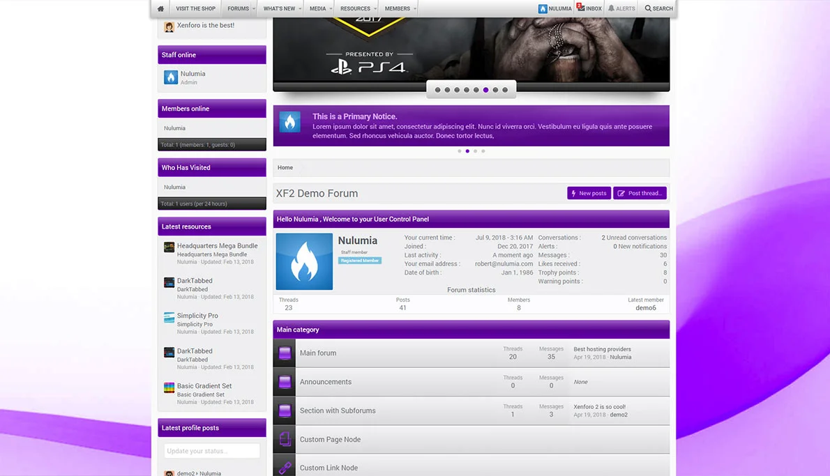
Task: Click the Update your status field
Action: coord(212,451)
